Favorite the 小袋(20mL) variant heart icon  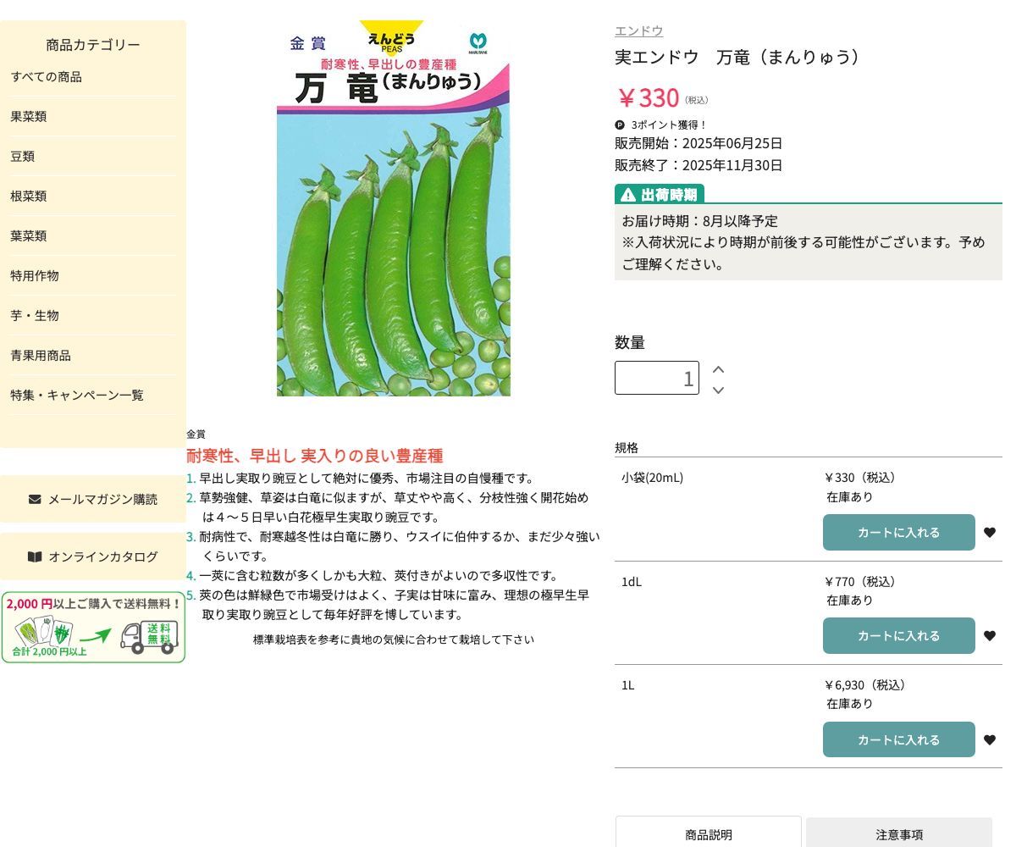(x=989, y=533)
